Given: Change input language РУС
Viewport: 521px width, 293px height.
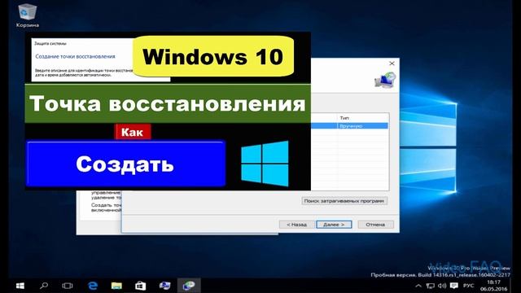Looking at the screenshot, I should (469, 286).
